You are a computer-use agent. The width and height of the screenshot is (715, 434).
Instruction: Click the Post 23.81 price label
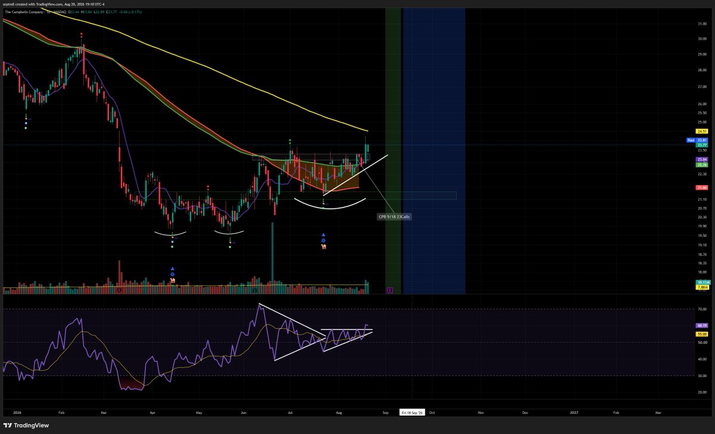(x=697, y=141)
